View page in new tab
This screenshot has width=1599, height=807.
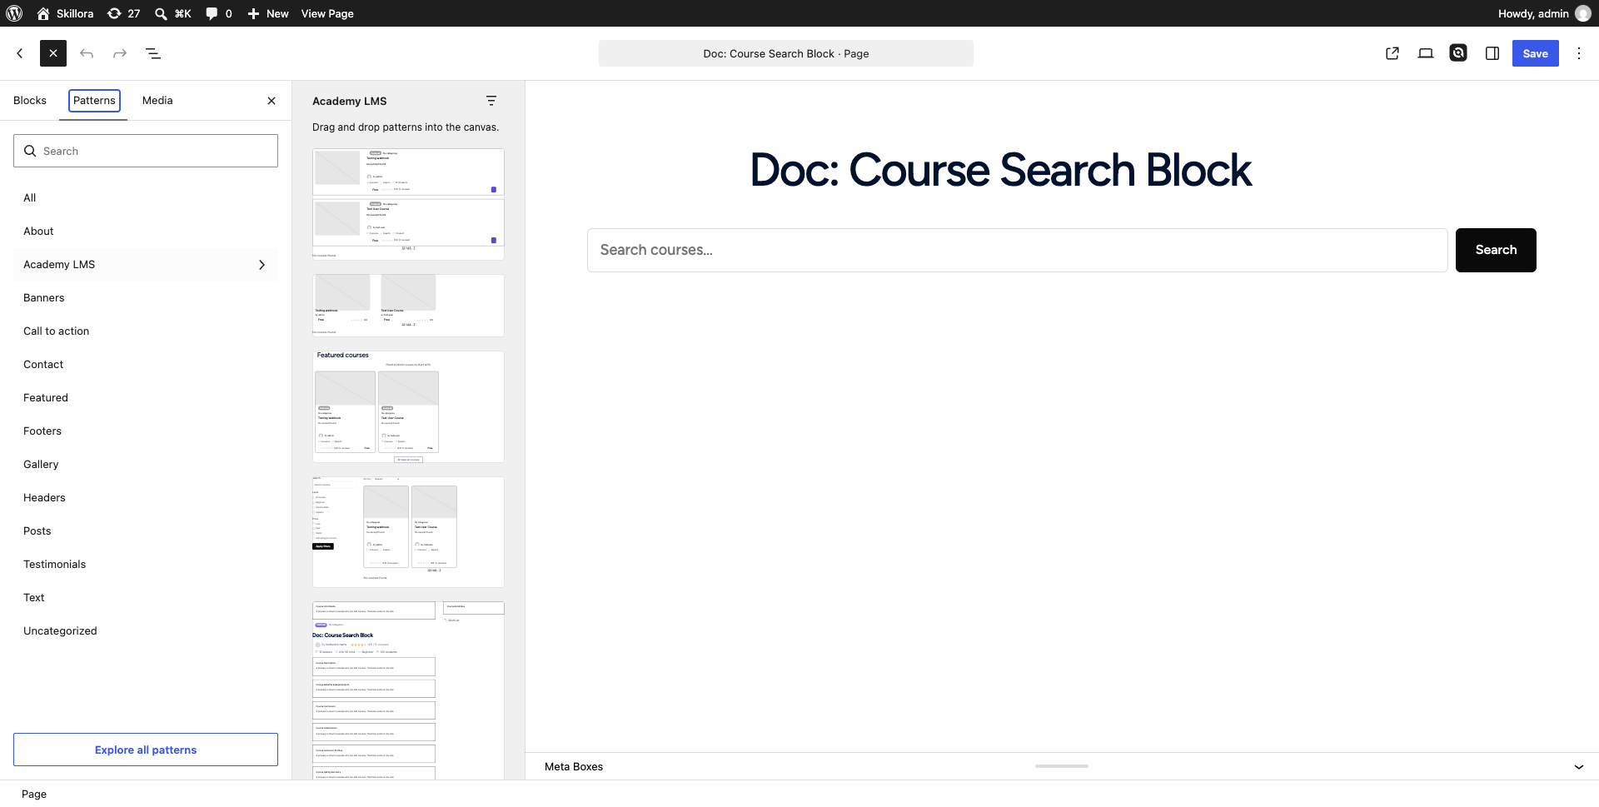(1392, 53)
